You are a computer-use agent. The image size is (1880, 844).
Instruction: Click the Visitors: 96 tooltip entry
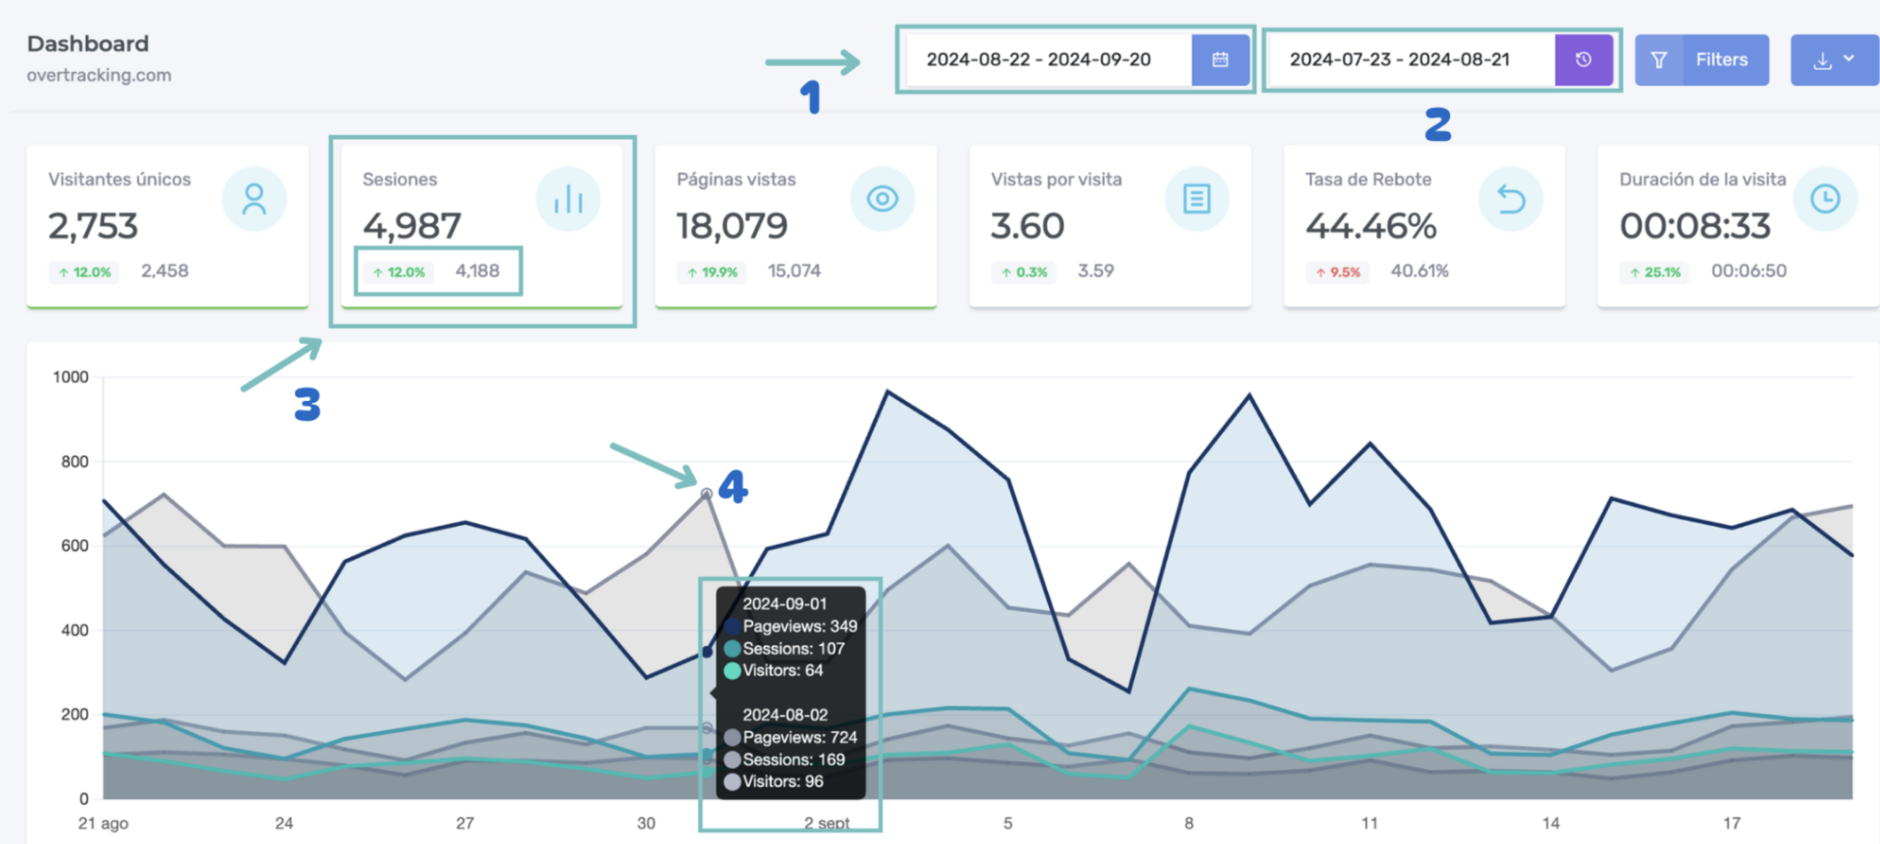point(773,781)
